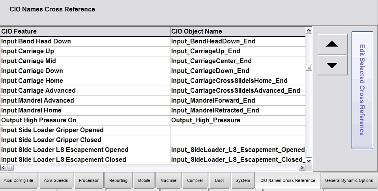Select the Output High Pressure On row
The width and height of the screenshot is (378, 191).
click(x=85, y=120)
